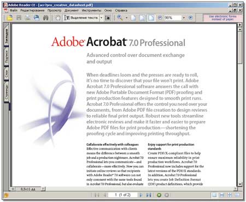Screen dimensions: 246x202
Task: Switch to the Страницы side panel tab
Action: pyautogui.click(x=7, y=92)
